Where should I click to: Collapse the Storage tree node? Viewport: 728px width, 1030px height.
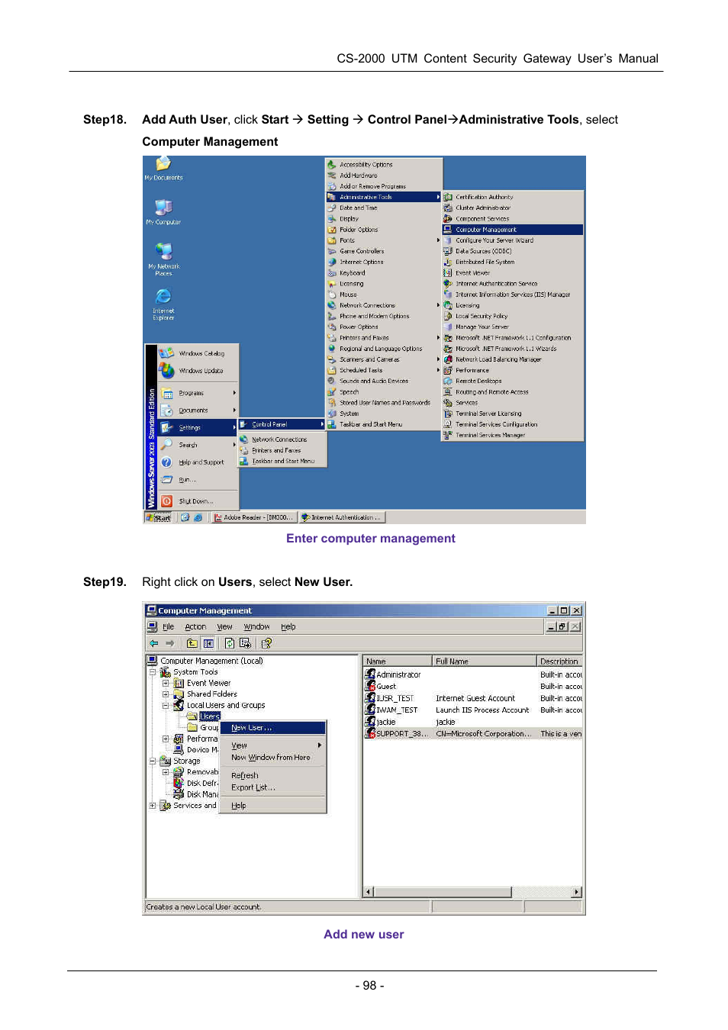point(153,761)
